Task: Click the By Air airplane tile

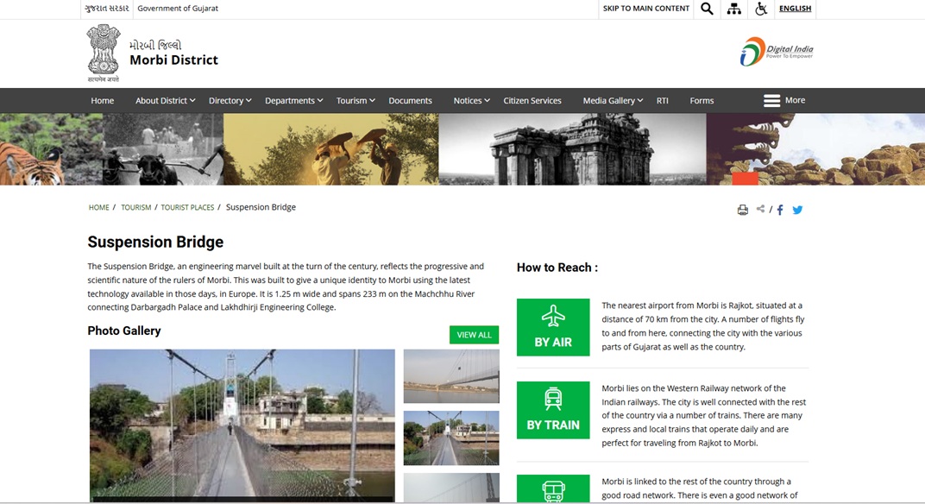Action: (x=553, y=327)
